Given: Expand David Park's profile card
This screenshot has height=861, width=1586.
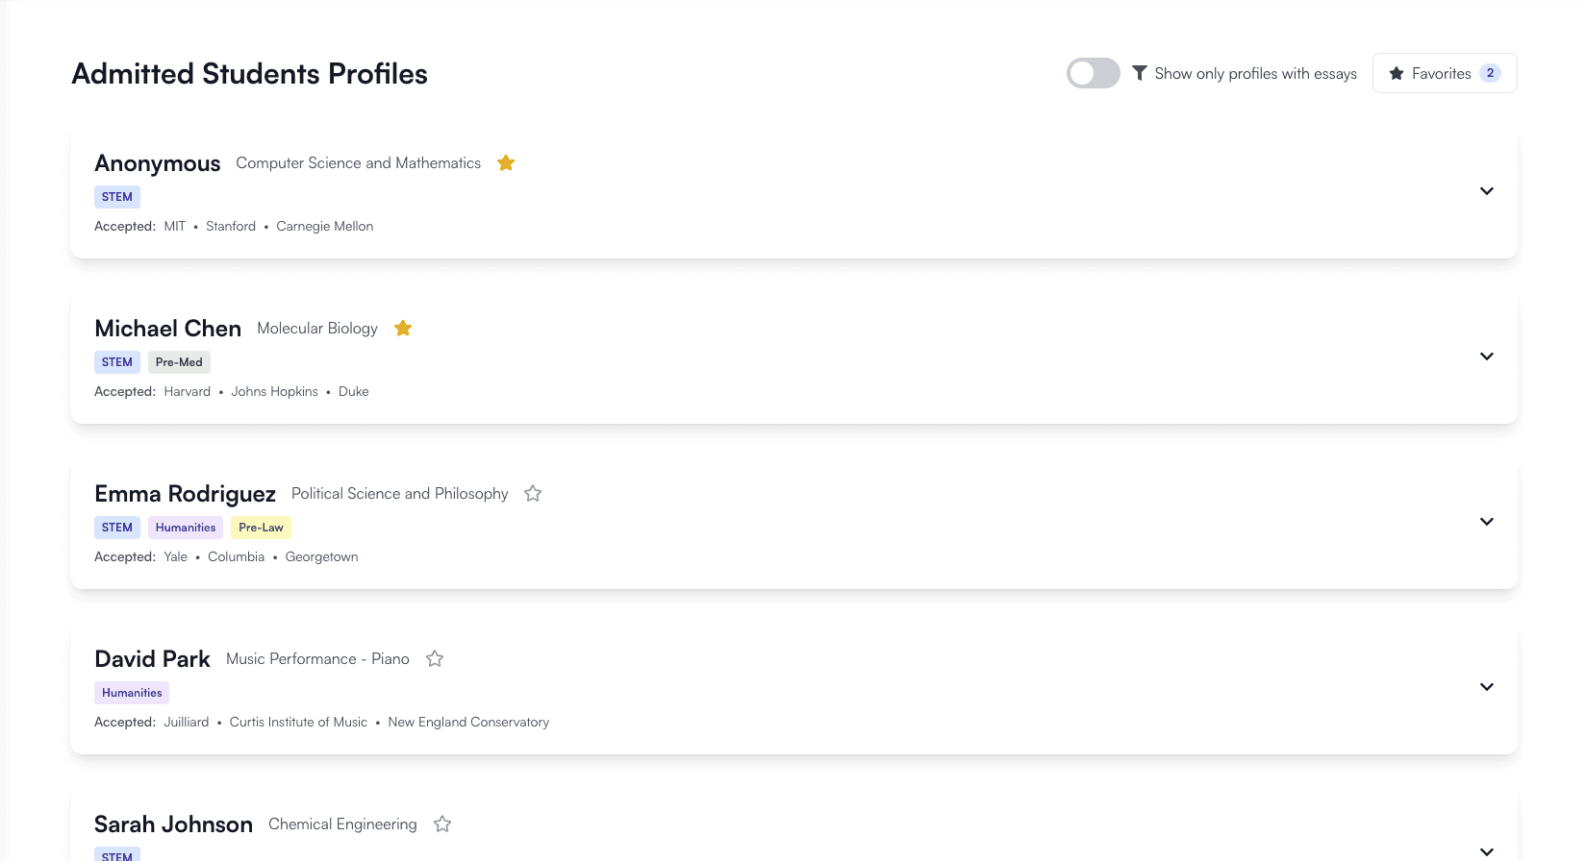Looking at the screenshot, I should 1487,687.
